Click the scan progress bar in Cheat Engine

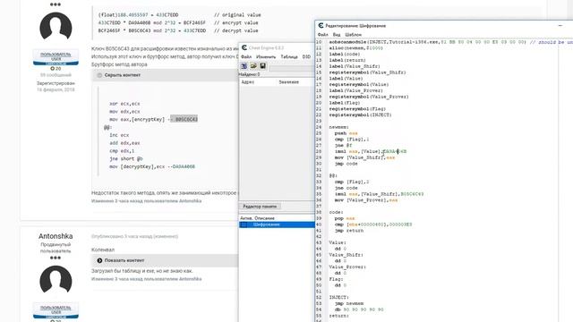[x=292, y=68]
